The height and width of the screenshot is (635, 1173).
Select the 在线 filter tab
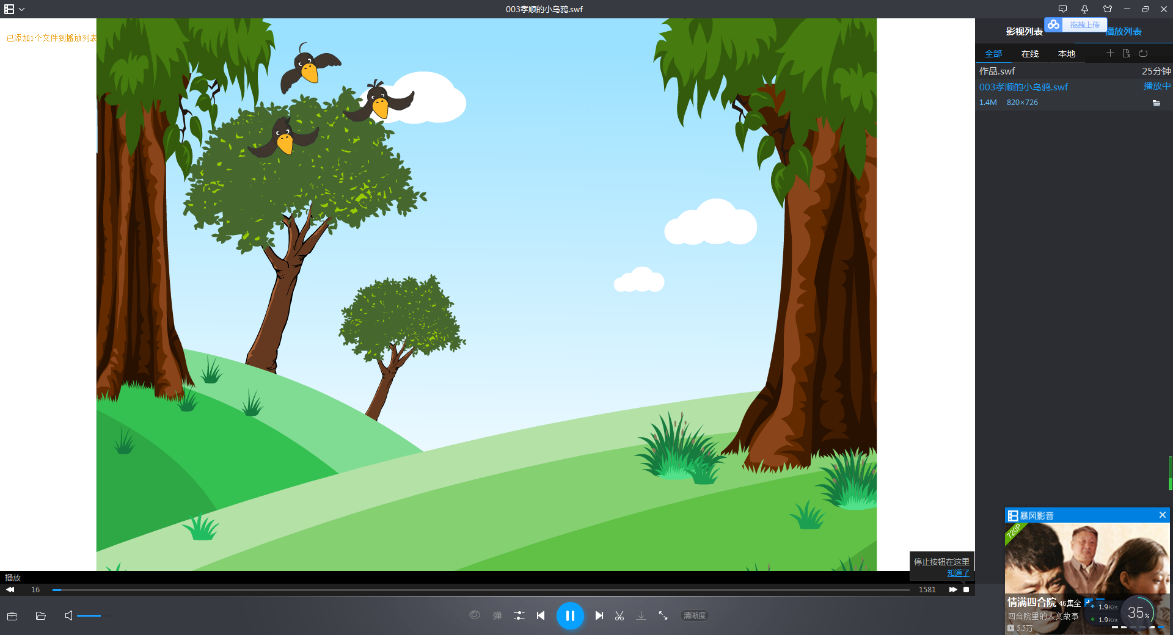(x=1030, y=54)
